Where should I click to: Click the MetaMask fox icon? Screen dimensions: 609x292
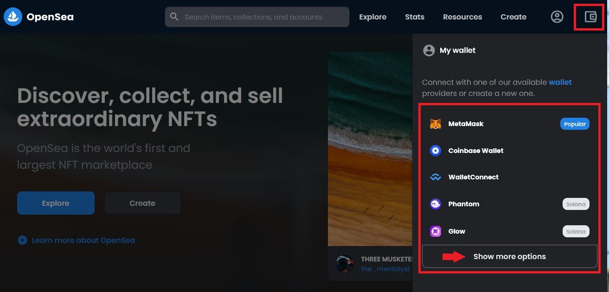pos(436,124)
